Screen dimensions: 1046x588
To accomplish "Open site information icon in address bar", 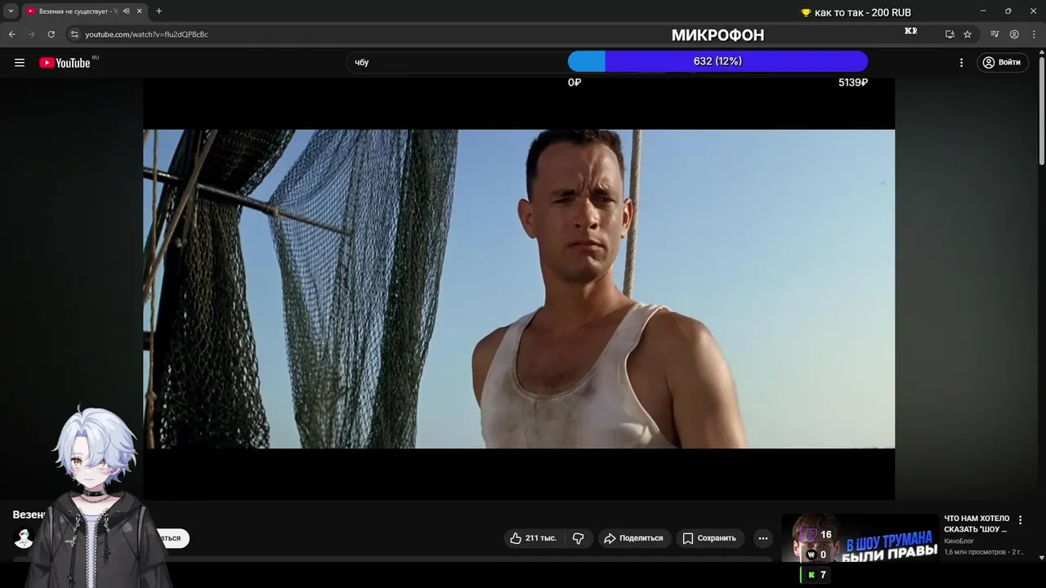I will [x=74, y=34].
